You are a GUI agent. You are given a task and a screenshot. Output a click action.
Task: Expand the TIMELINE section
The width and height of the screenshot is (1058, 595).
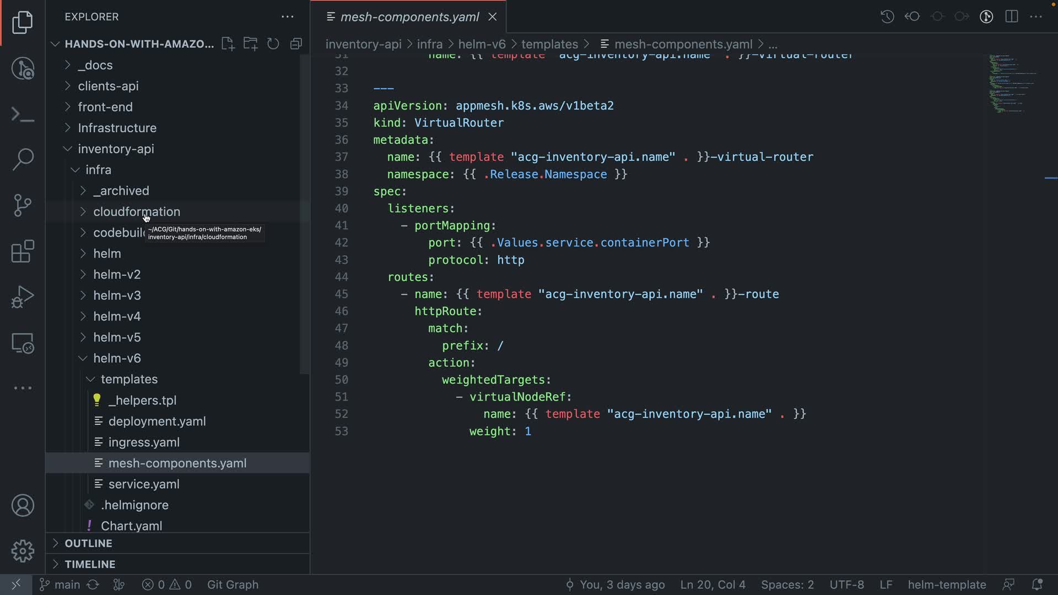point(90,564)
